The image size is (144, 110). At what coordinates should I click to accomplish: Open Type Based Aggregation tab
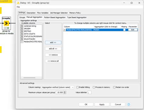[77, 17]
